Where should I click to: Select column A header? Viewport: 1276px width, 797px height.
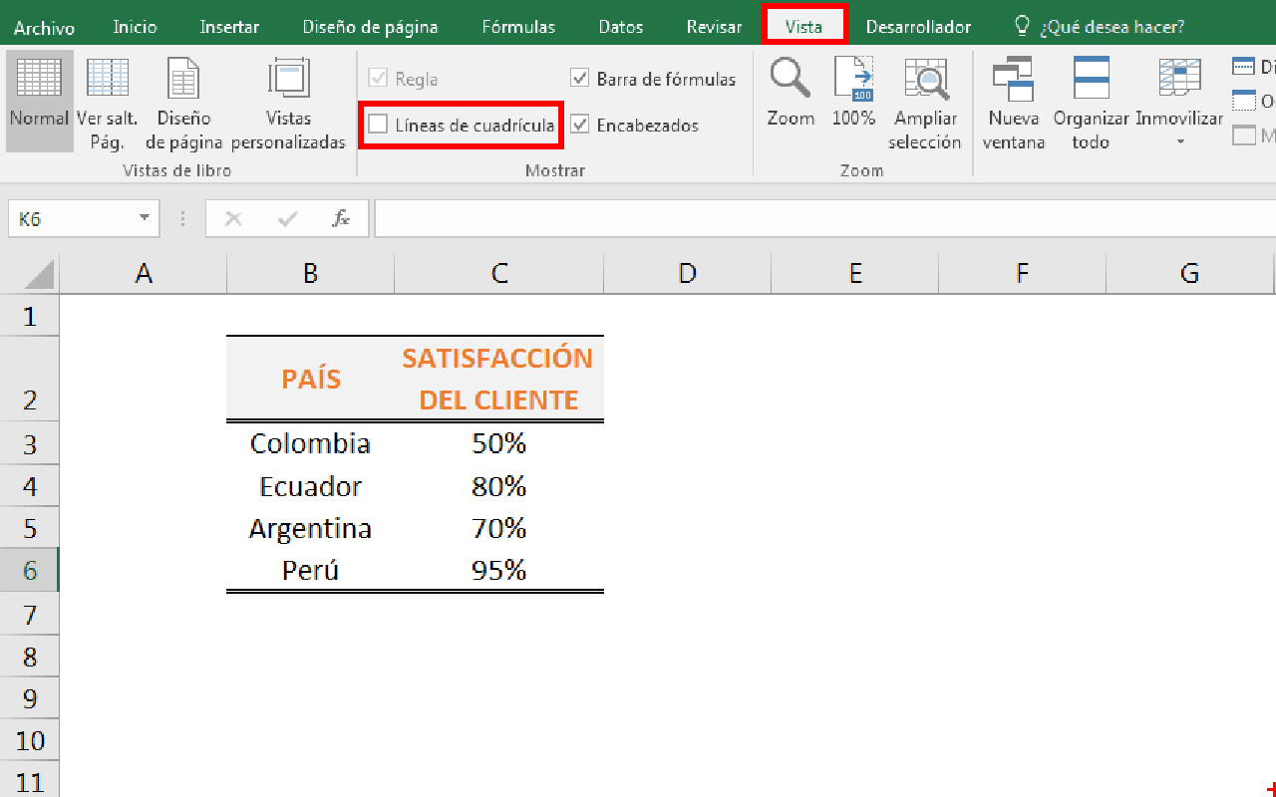click(x=144, y=273)
